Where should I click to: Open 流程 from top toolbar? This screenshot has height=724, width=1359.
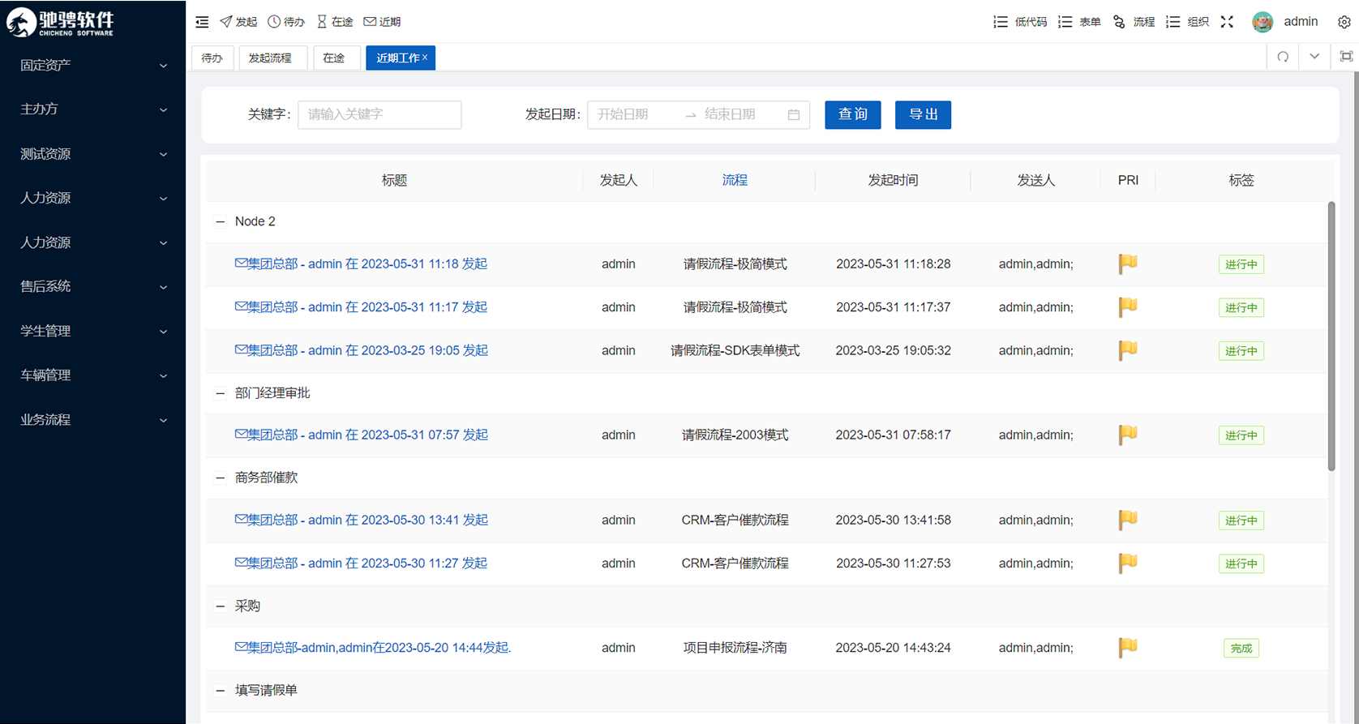[x=1134, y=22]
